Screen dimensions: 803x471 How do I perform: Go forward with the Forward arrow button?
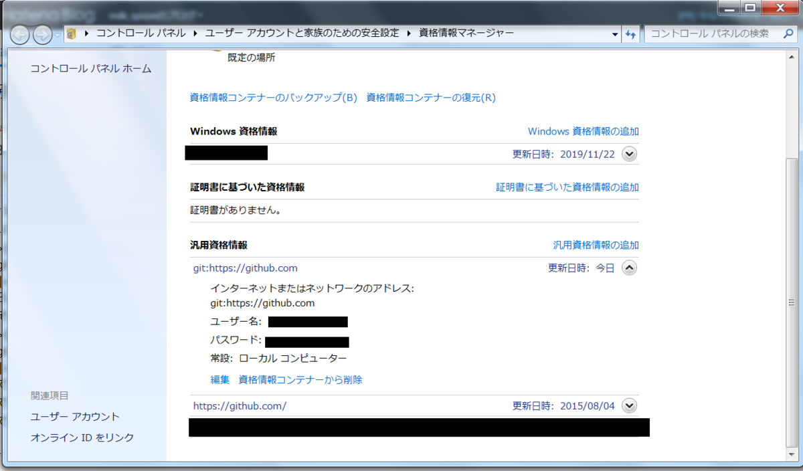(42, 34)
